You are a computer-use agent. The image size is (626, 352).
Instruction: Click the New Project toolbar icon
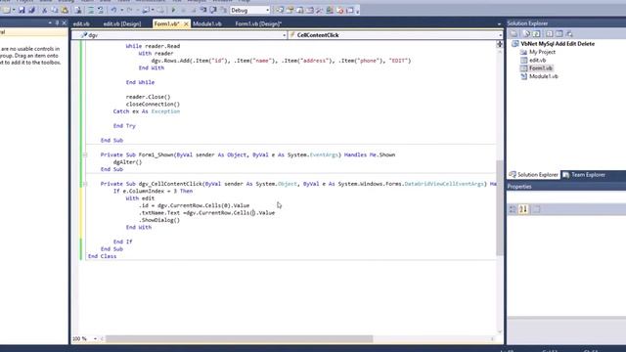(x=6, y=10)
